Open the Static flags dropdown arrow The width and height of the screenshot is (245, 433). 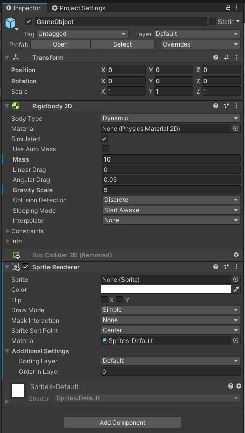pos(237,21)
